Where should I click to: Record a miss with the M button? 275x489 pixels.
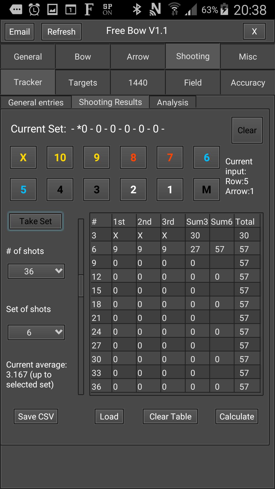click(x=206, y=190)
